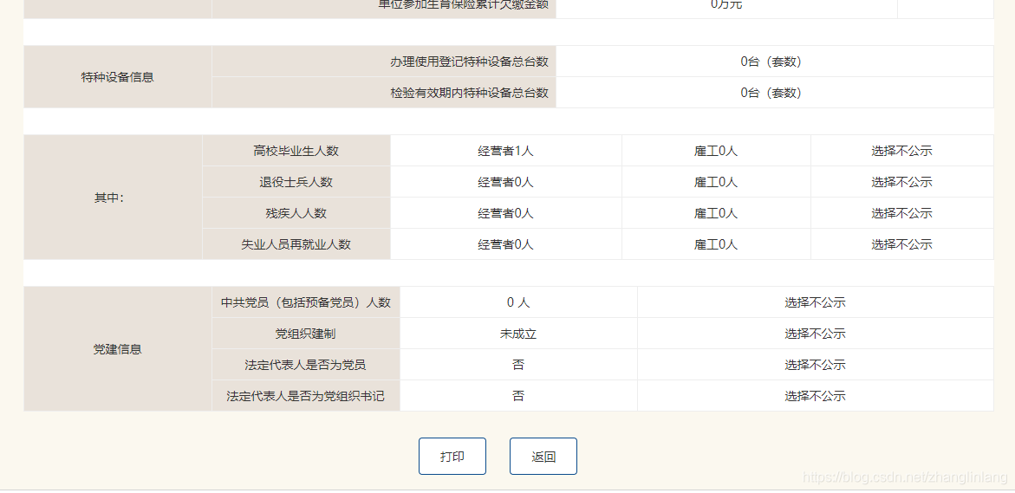1015x493 pixels.
Task: Click 选择不公示 in 法定代表人是否为党组织书记 row
Action: point(816,396)
